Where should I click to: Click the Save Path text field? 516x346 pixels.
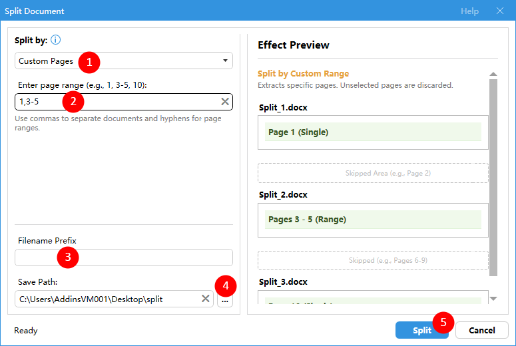(115, 299)
